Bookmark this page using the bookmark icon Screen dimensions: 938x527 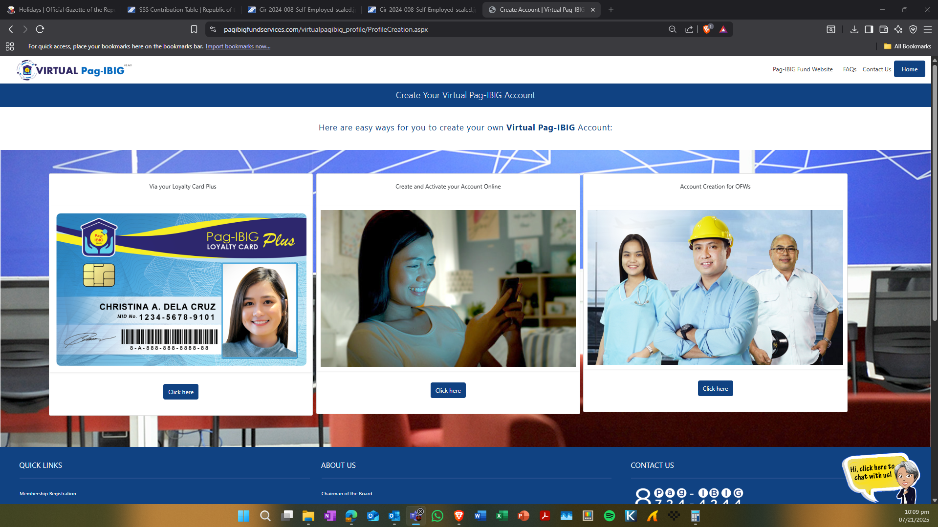194,29
